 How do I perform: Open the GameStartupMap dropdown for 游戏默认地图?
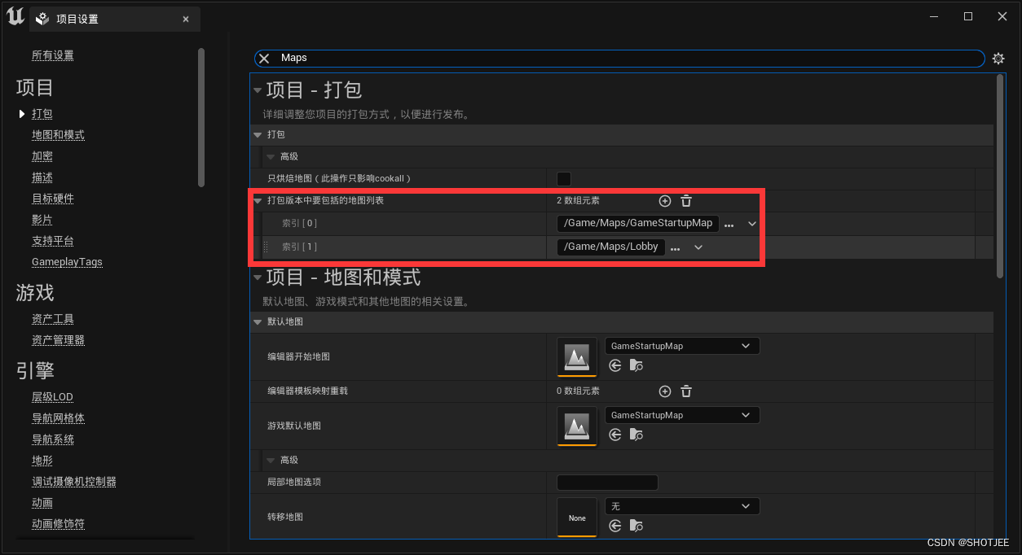(x=681, y=415)
